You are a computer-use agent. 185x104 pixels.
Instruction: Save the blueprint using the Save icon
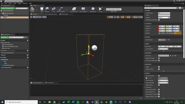point(42,9)
